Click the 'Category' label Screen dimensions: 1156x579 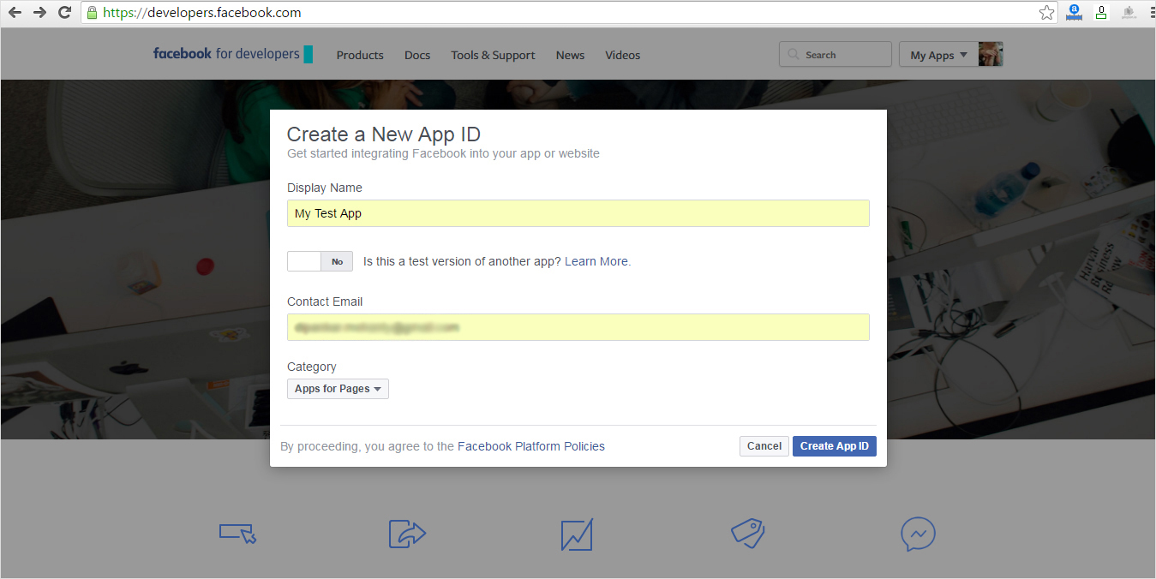pyautogui.click(x=312, y=367)
